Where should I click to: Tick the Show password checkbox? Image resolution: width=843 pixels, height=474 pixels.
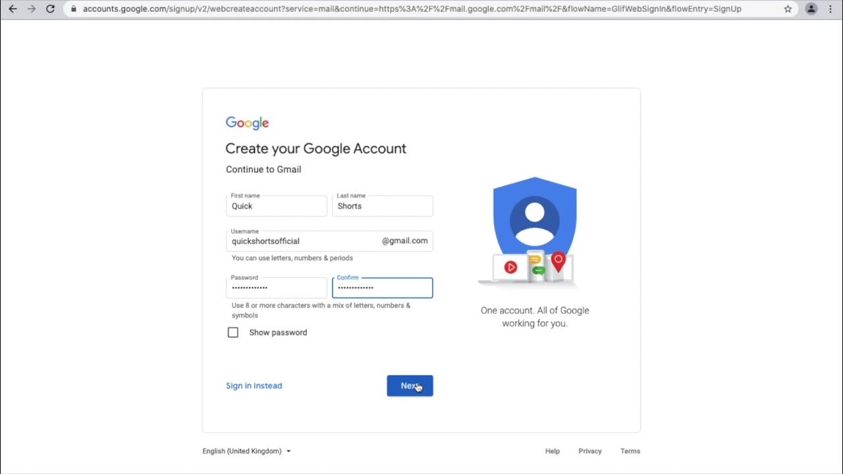(233, 332)
